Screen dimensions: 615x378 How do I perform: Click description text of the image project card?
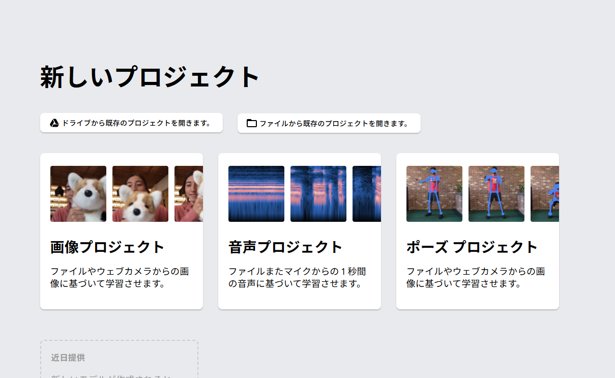(x=120, y=277)
